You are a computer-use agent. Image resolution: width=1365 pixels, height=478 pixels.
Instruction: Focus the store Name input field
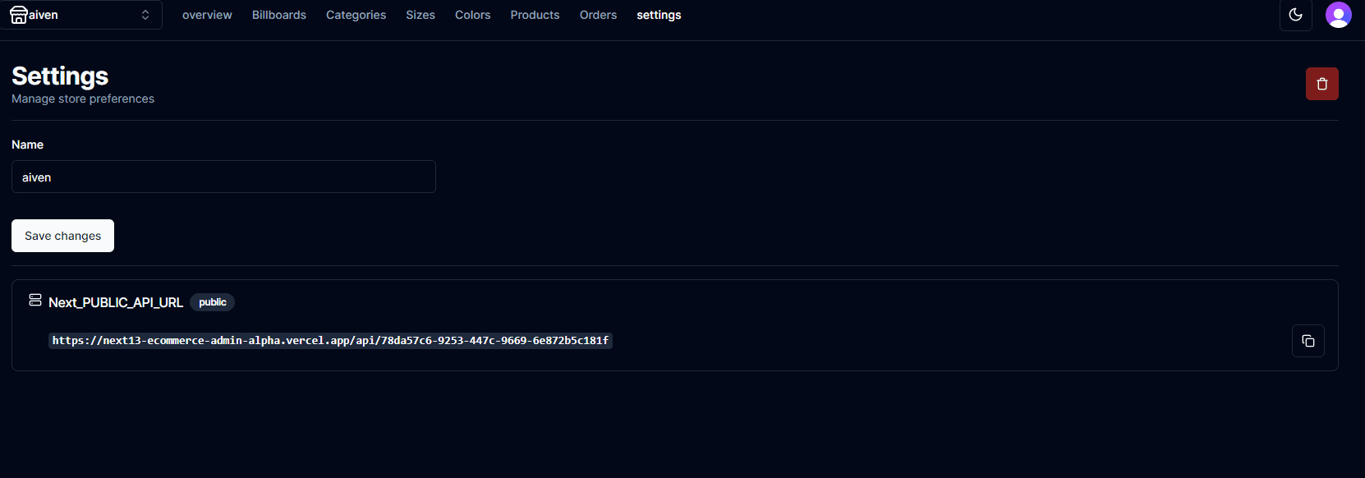[223, 177]
